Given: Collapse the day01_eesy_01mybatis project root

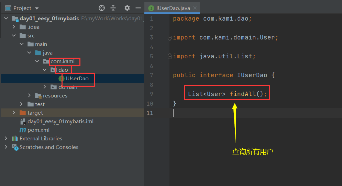Looking at the screenshot, I should point(6,18).
